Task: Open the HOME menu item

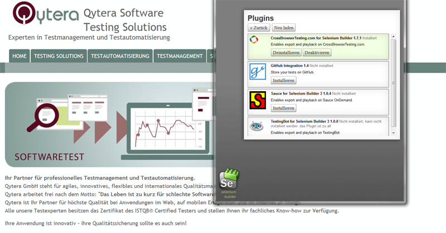Action: [x=20, y=56]
